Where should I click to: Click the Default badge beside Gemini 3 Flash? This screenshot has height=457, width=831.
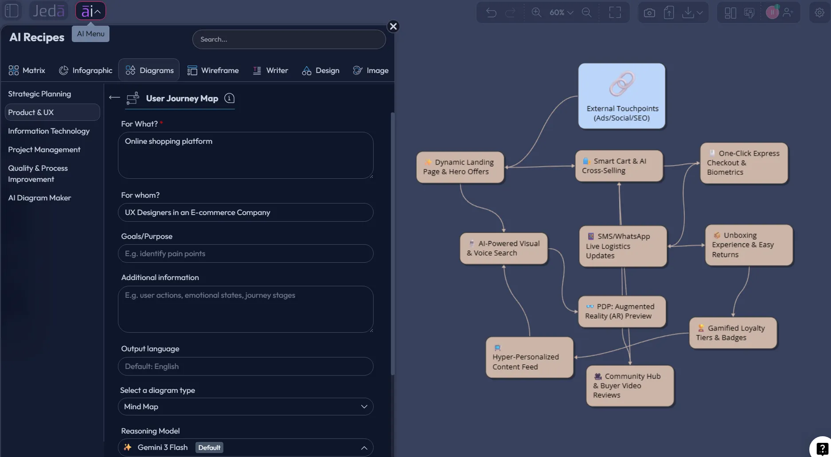pyautogui.click(x=209, y=448)
